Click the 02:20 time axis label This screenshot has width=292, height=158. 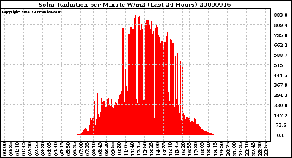30,149
